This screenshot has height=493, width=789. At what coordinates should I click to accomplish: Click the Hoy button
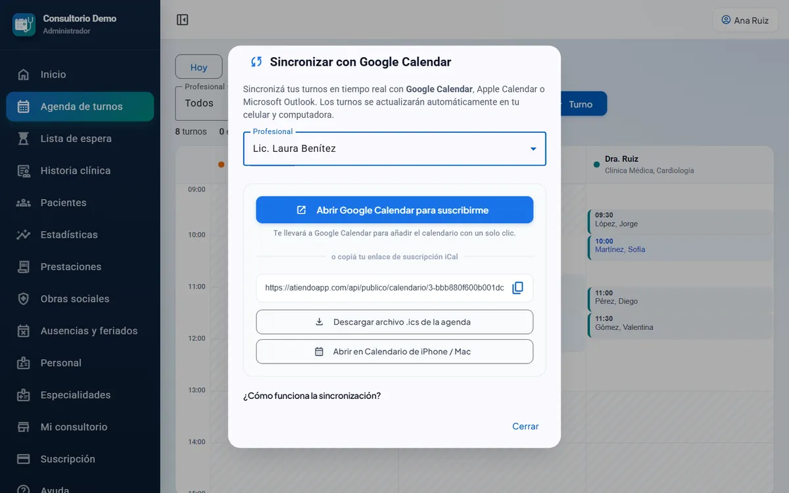199,67
